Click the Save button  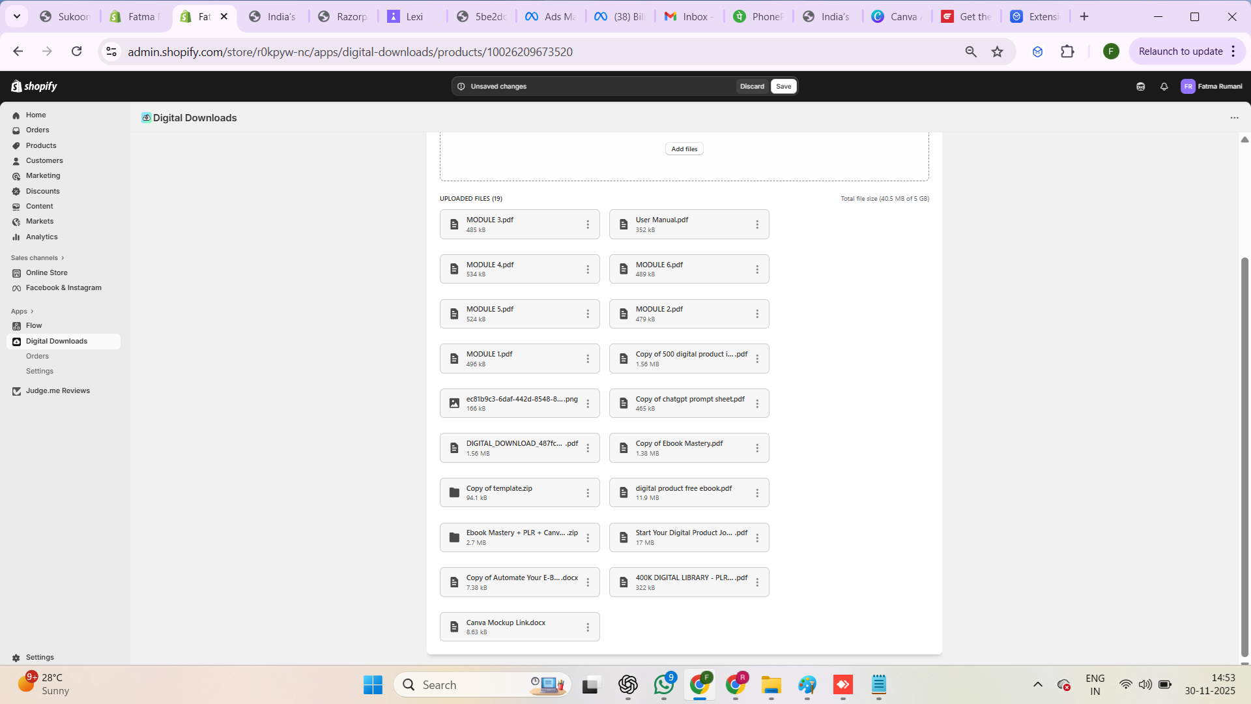[x=783, y=86]
